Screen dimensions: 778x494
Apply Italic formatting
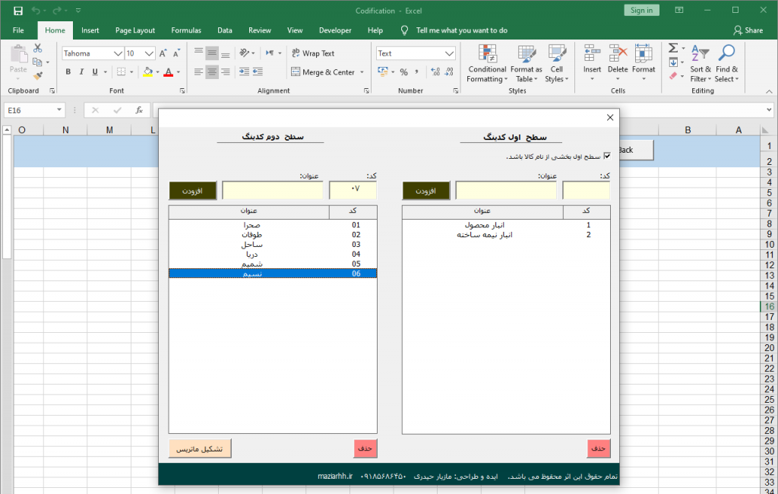(81, 72)
